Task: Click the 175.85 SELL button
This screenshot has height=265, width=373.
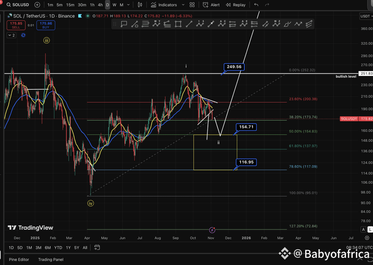Action: pyautogui.click(x=16, y=25)
